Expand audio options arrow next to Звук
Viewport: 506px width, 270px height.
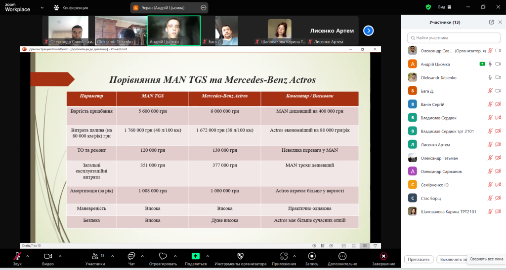[x=28, y=256]
